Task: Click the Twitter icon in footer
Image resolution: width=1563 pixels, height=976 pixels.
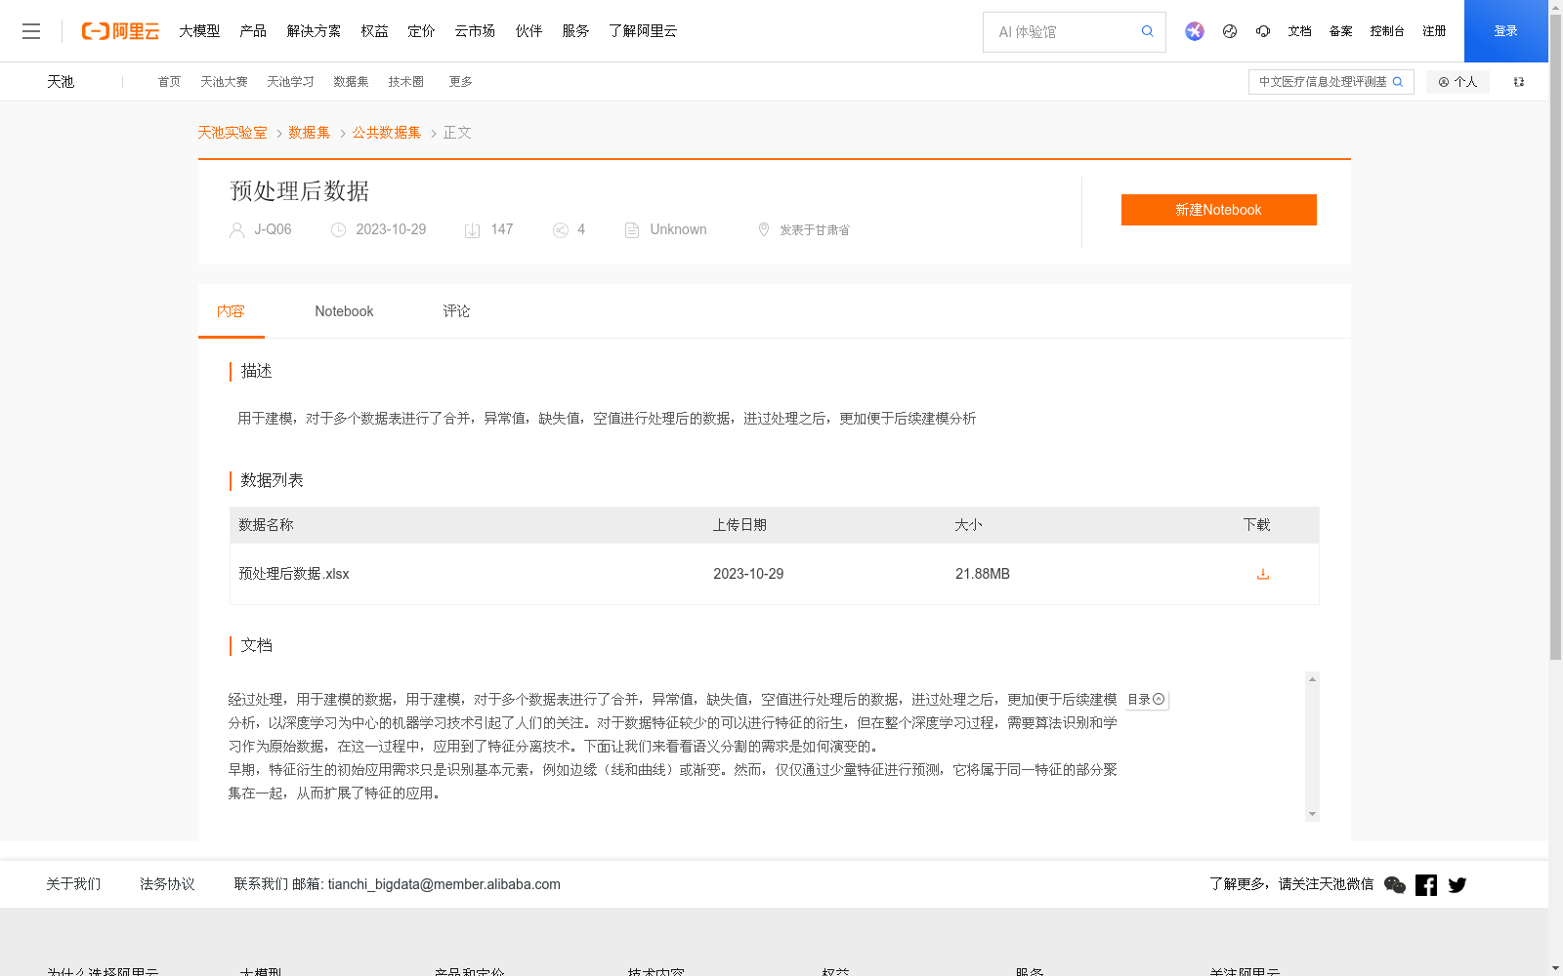Action: [1457, 885]
